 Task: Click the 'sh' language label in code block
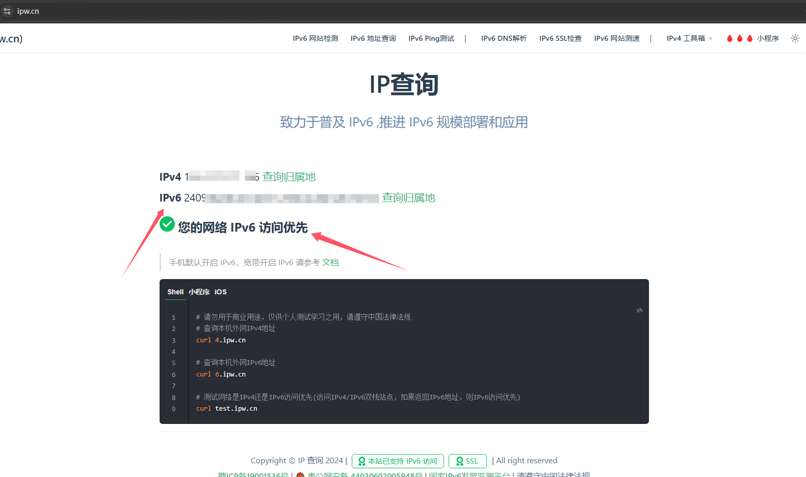[x=639, y=310]
